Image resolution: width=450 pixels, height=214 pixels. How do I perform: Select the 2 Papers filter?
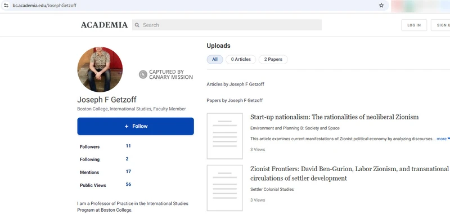(x=273, y=60)
